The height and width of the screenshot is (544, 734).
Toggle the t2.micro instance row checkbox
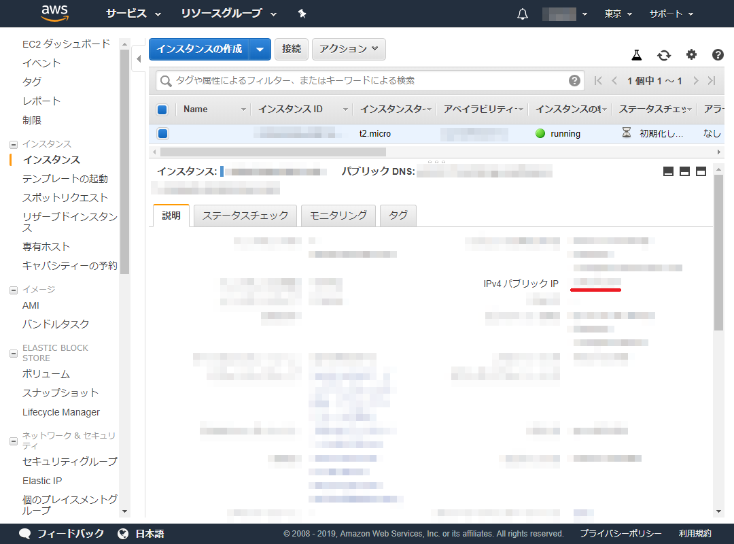[162, 133]
